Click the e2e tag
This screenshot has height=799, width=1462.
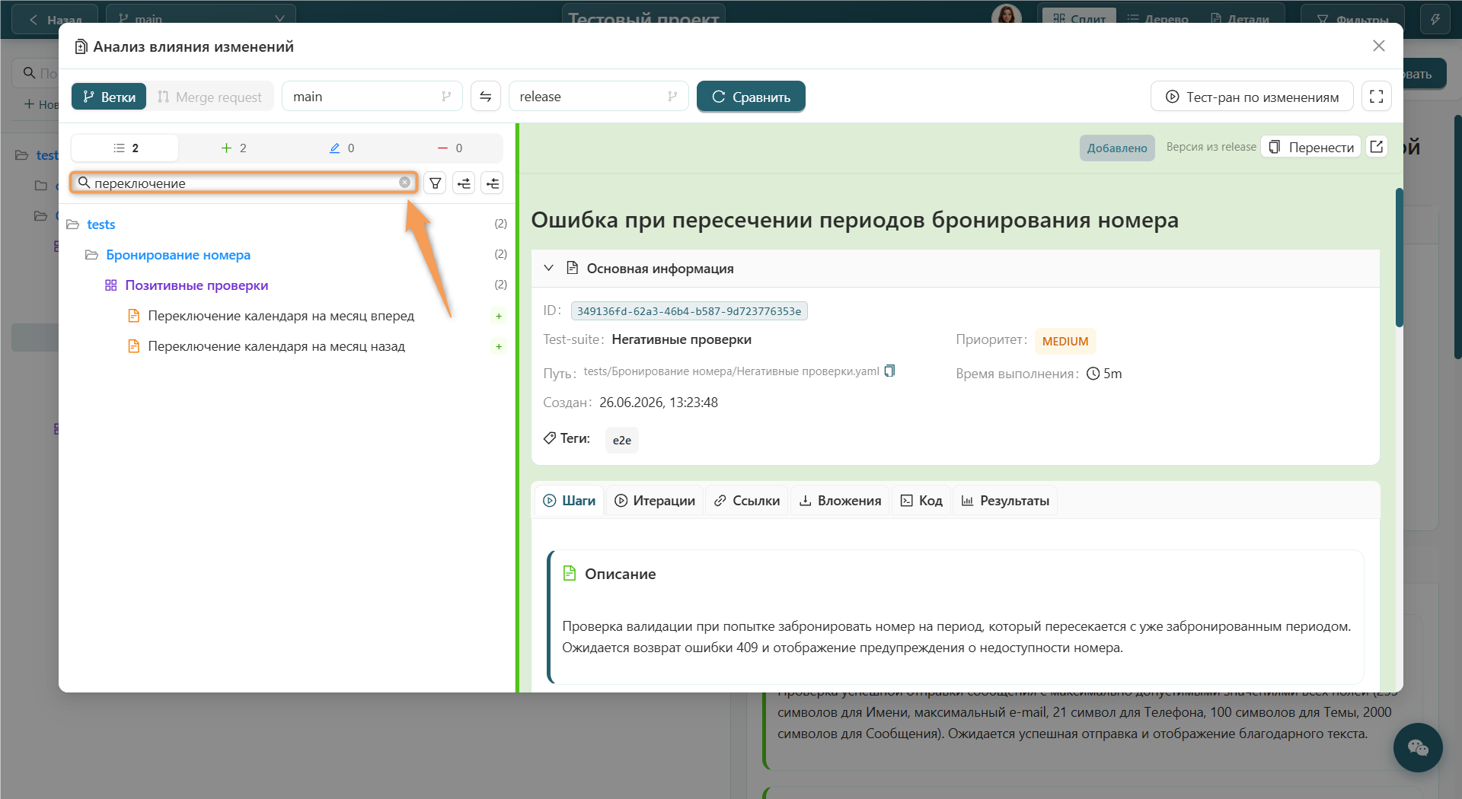[621, 440]
